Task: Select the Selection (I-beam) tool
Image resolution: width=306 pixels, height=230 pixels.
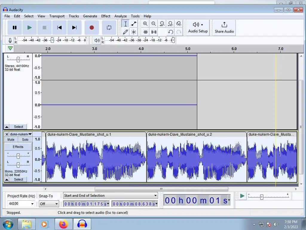Action: pyautogui.click(x=126, y=24)
